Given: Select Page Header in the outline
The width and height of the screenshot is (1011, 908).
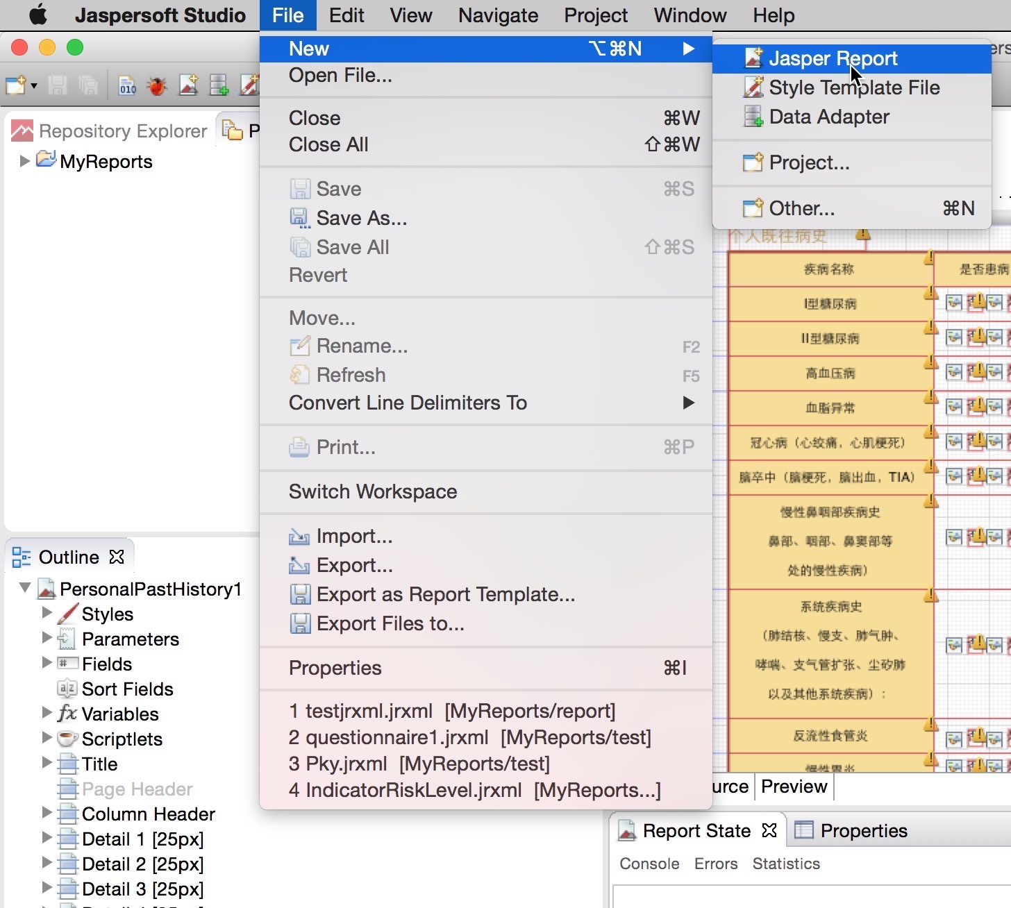Looking at the screenshot, I should coord(137,789).
